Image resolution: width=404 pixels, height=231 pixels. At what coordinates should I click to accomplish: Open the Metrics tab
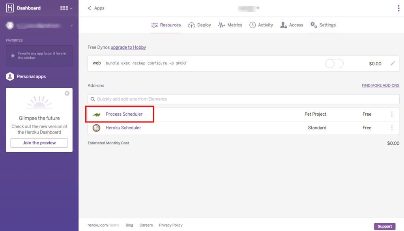[230, 25]
